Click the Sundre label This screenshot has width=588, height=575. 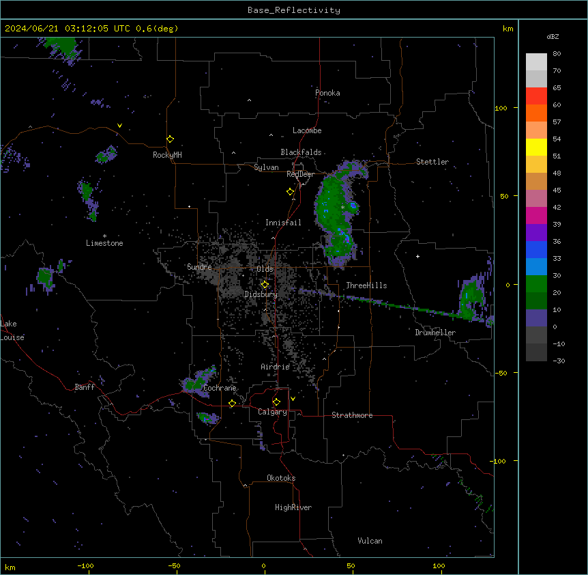199,267
